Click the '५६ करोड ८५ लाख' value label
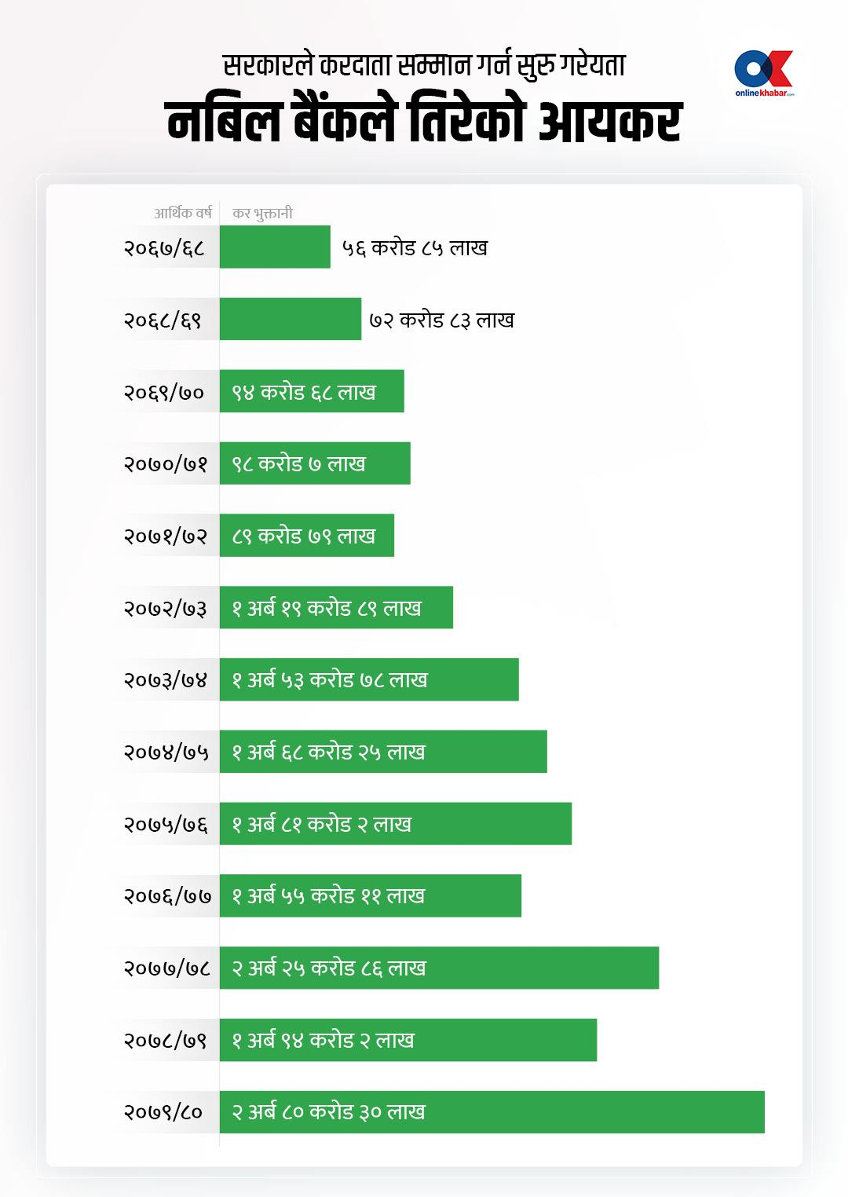Screen dimensions: 848x1197 (x=415, y=248)
